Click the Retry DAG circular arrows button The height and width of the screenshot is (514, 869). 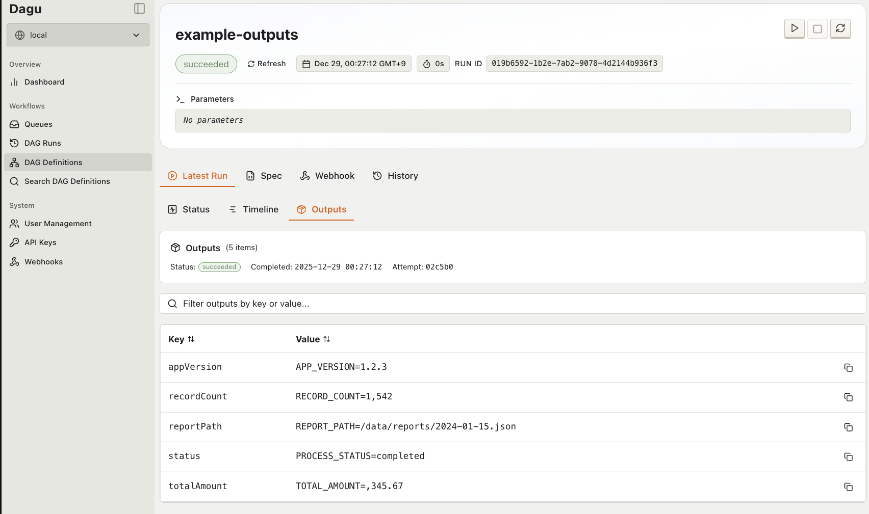pyautogui.click(x=840, y=29)
